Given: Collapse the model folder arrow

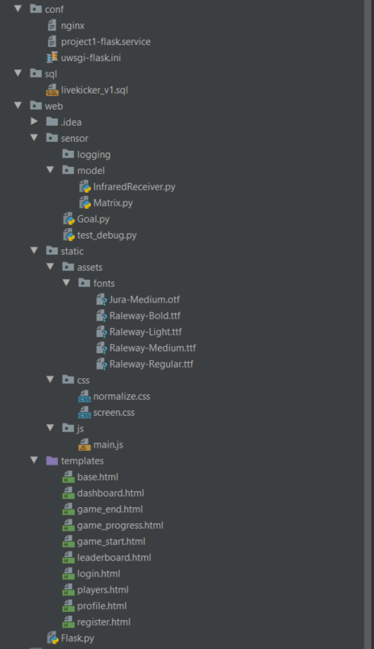Looking at the screenshot, I should [x=51, y=169].
